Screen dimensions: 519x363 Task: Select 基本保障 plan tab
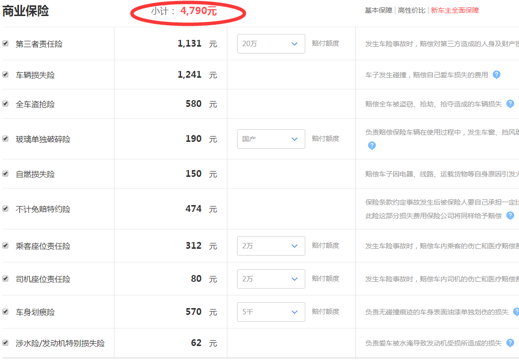[x=378, y=10]
